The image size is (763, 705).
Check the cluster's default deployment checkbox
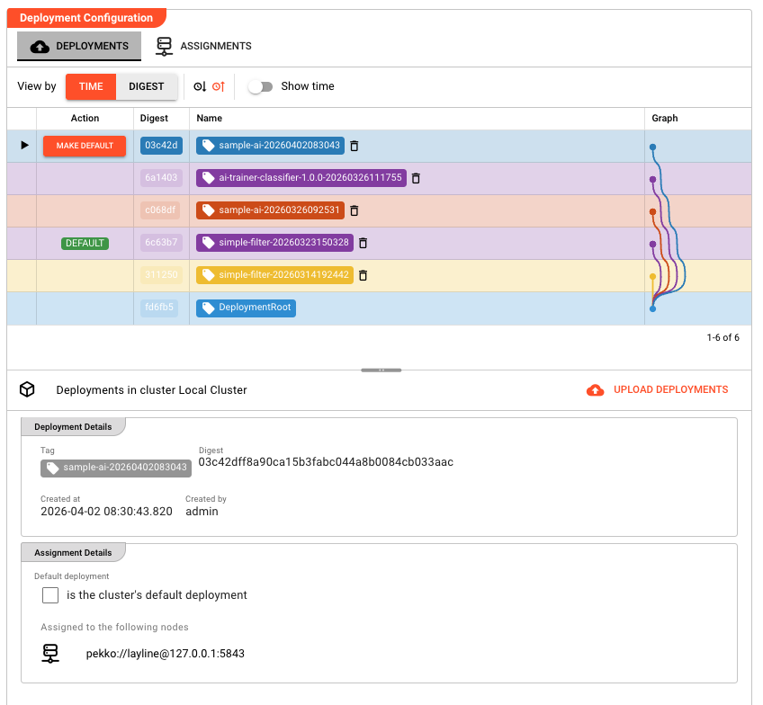(x=50, y=595)
